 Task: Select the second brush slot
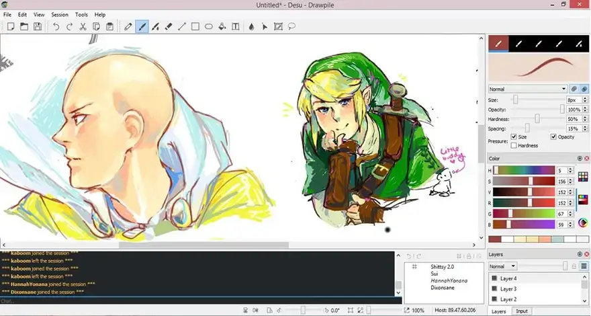pos(518,44)
